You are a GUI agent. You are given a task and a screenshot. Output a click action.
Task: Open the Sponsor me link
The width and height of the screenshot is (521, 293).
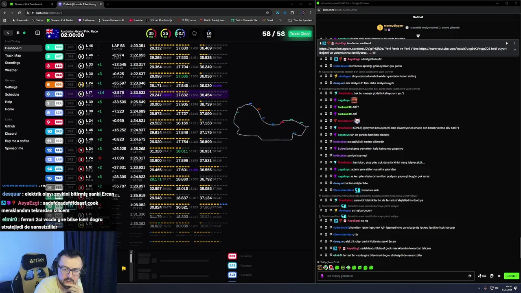tap(14, 148)
